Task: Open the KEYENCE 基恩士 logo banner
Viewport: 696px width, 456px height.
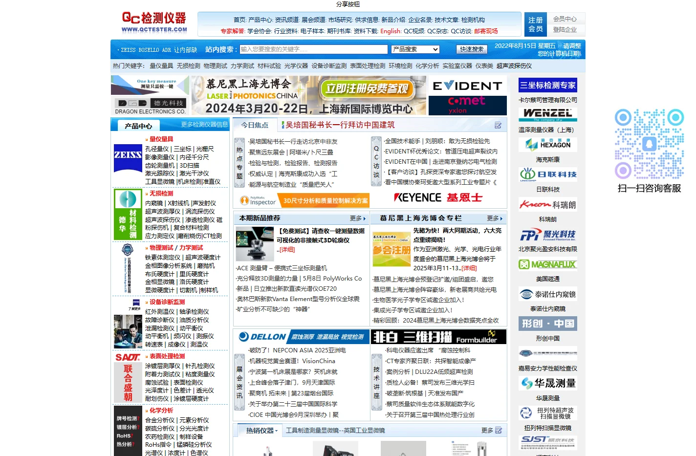Action: [438, 198]
